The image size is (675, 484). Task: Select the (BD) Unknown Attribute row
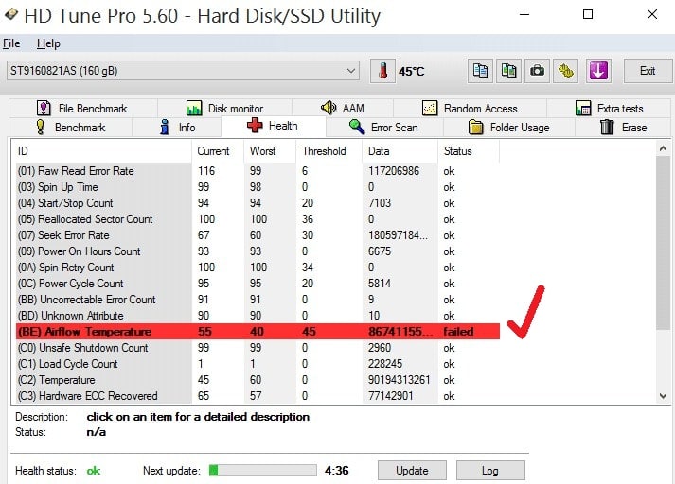258,316
